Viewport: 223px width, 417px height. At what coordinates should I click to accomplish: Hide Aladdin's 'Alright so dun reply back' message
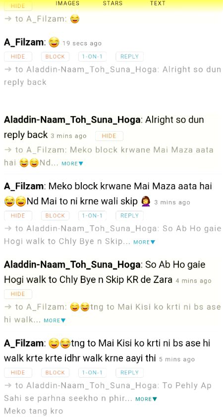(109, 136)
